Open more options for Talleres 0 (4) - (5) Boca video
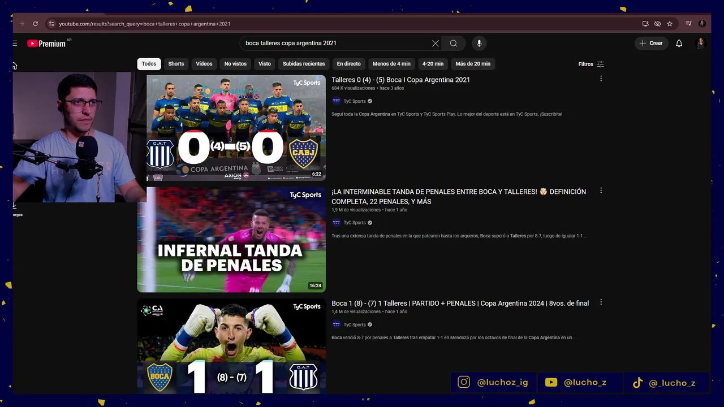This screenshot has width=724, height=407. pyautogui.click(x=601, y=79)
